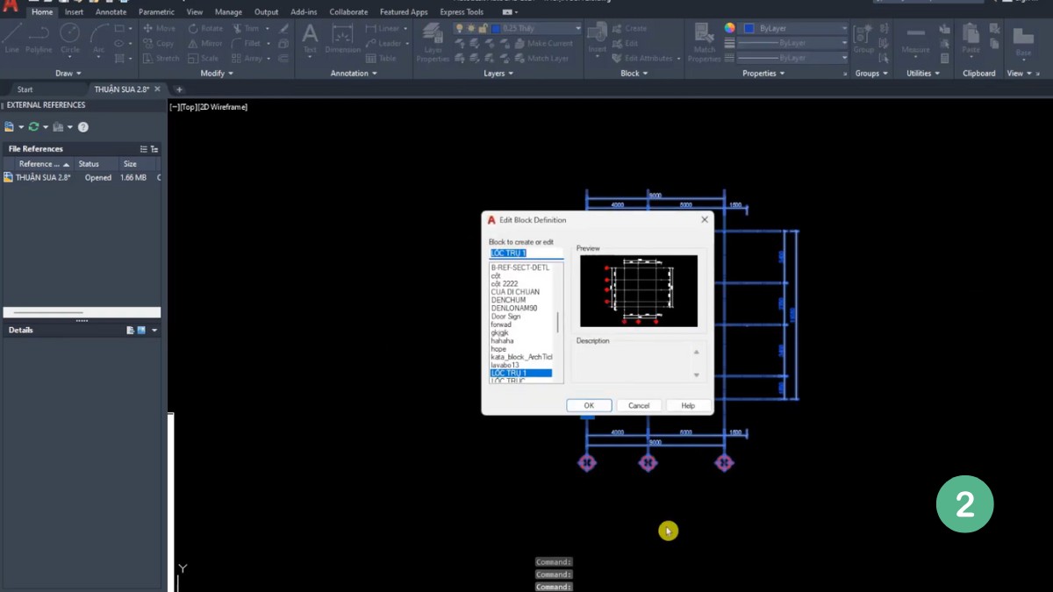Select the Trim tool

pyautogui.click(x=247, y=28)
